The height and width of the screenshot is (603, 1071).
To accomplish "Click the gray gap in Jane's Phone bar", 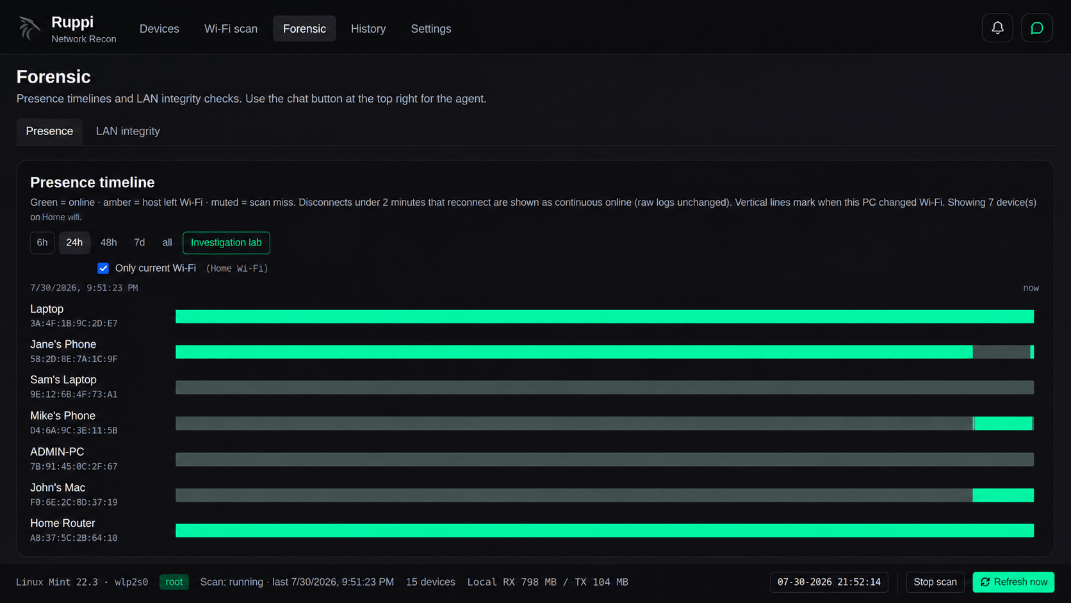I will (1001, 352).
